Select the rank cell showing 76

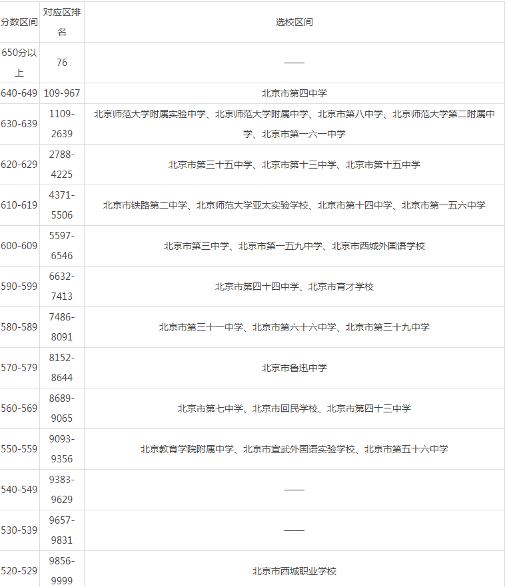tap(62, 63)
